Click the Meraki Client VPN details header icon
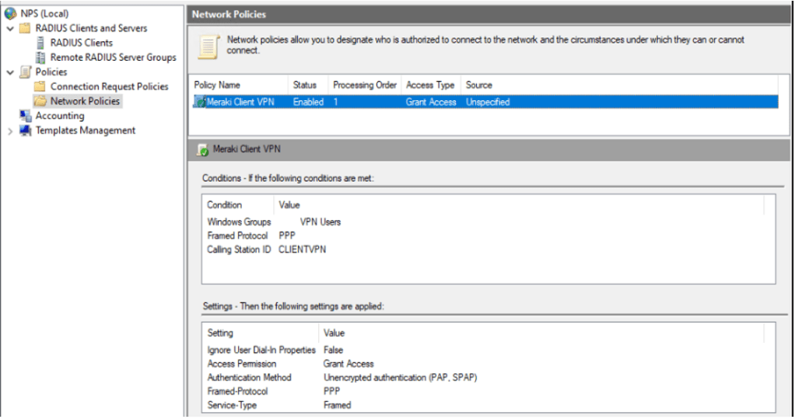This screenshot has width=795, height=419. (x=203, y=150)
